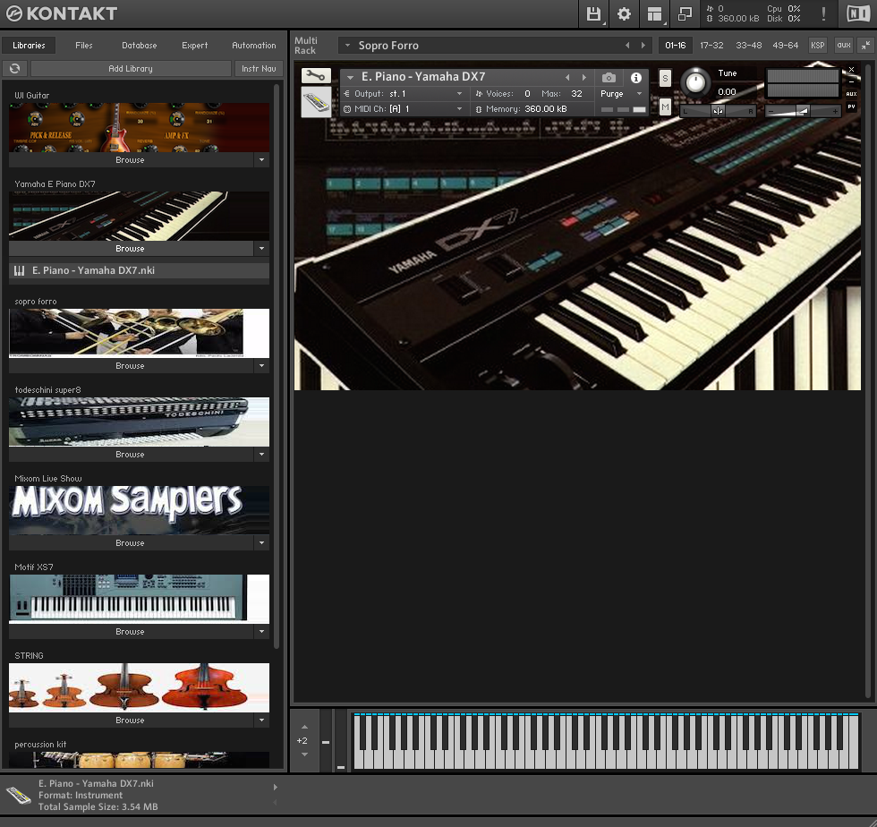This screenshot has height=827, width=877.
Task: Show instrument info with the i icon
Action: coord(636,77)
